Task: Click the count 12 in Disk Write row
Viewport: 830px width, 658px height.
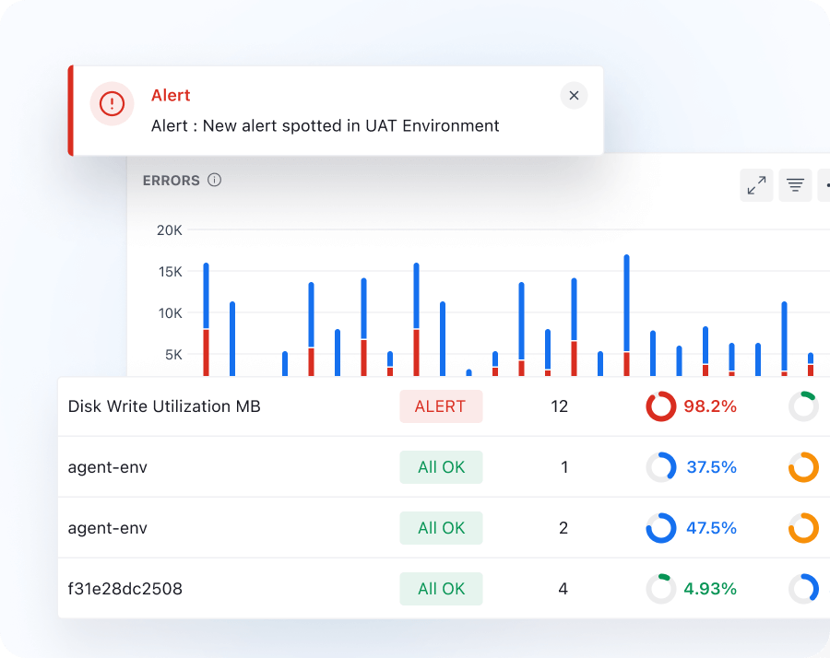Action: (x=560, y=406)
